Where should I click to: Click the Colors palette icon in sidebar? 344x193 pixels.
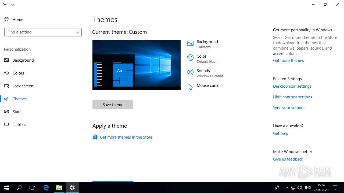[x=6, y=73]
